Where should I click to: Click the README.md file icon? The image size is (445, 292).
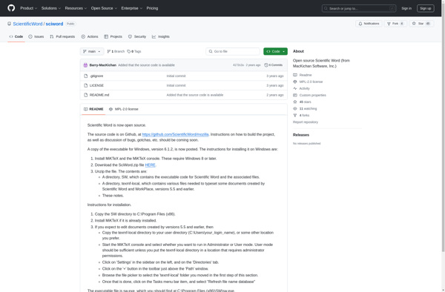(86, 95)
